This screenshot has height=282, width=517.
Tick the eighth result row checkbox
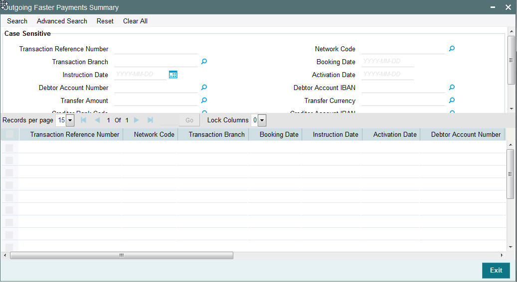coord(9,235)
